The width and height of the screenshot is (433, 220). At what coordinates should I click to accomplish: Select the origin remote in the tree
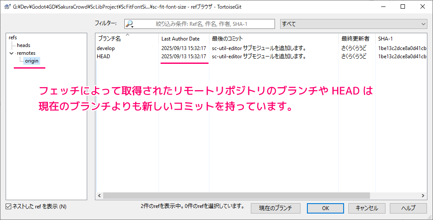pos(32,61)
